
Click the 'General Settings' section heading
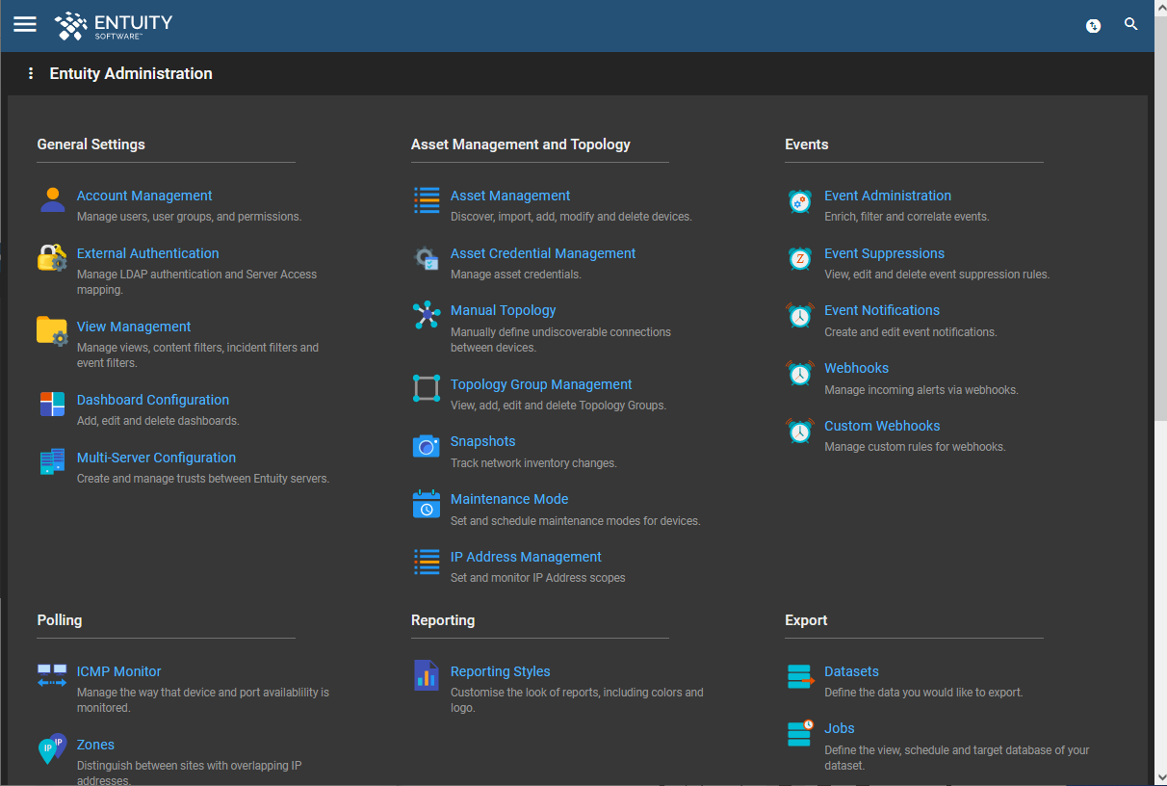(91, 144)
